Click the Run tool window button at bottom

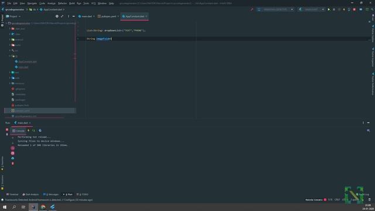(68, 195)
